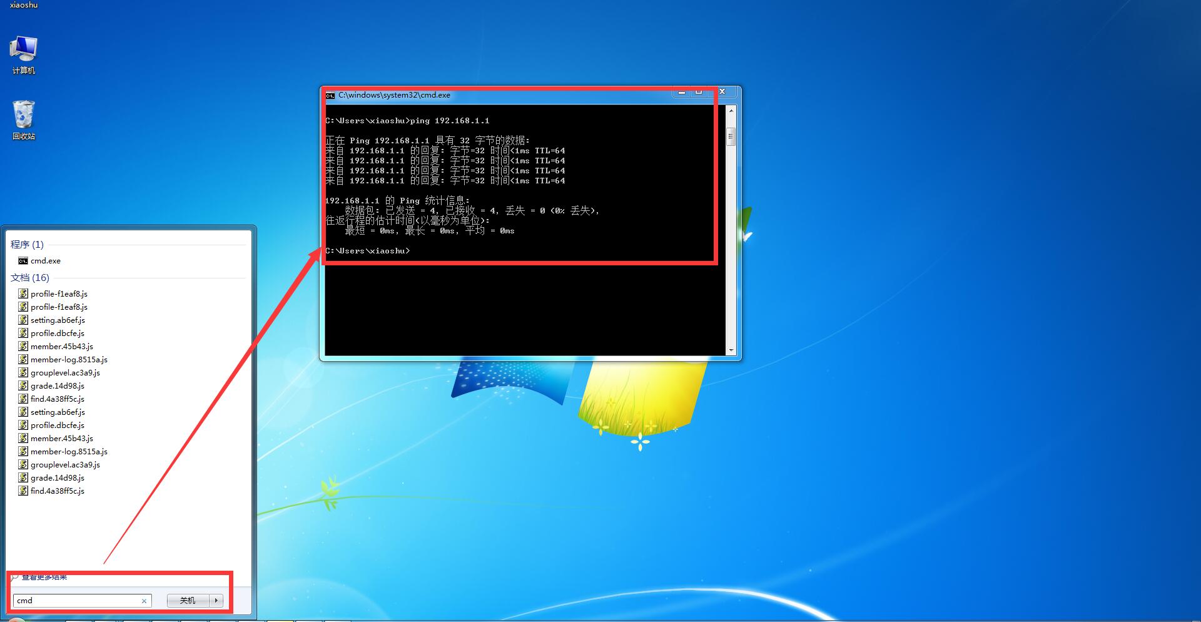Focus the search field containing cmd
This screenshot has height=622, width=1201.
pyautogui.click(x=82, y=601)
